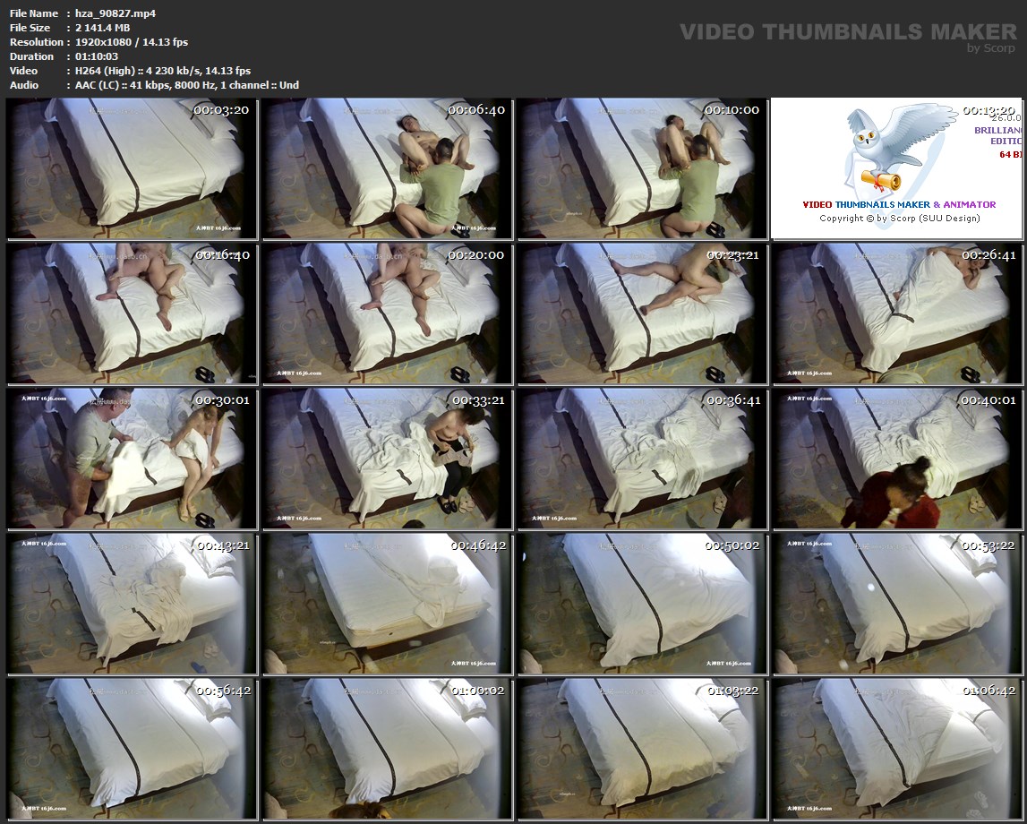
Task: Open the thumbnail stamped 01:06:42
Action: (x=896, y=749)
